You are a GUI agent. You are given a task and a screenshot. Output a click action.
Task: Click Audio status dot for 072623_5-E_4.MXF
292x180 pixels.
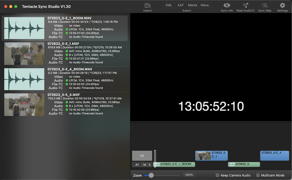[67, 106]
